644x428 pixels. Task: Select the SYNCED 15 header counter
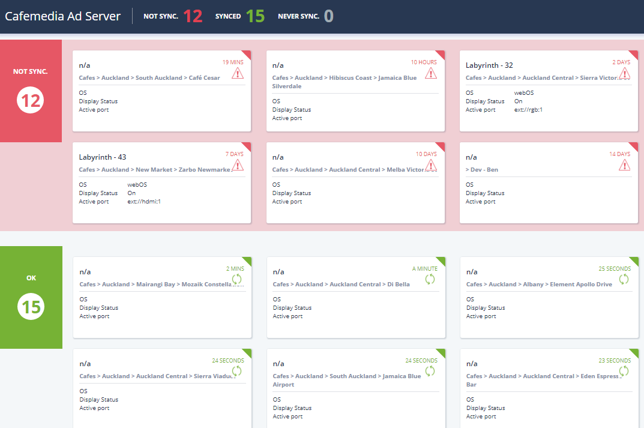pos(240,16)
